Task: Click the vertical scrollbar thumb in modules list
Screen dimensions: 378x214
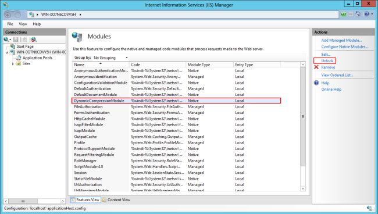Action: 303,117
